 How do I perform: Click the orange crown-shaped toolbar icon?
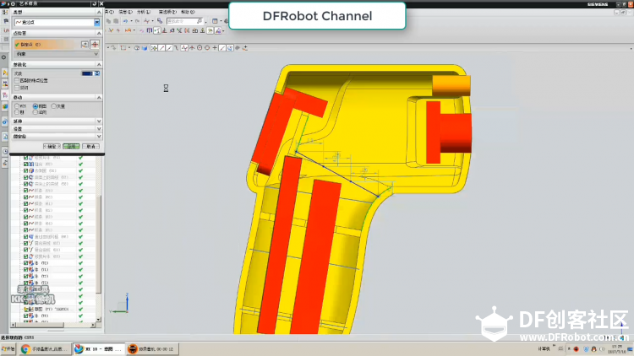tap(128, 30)
